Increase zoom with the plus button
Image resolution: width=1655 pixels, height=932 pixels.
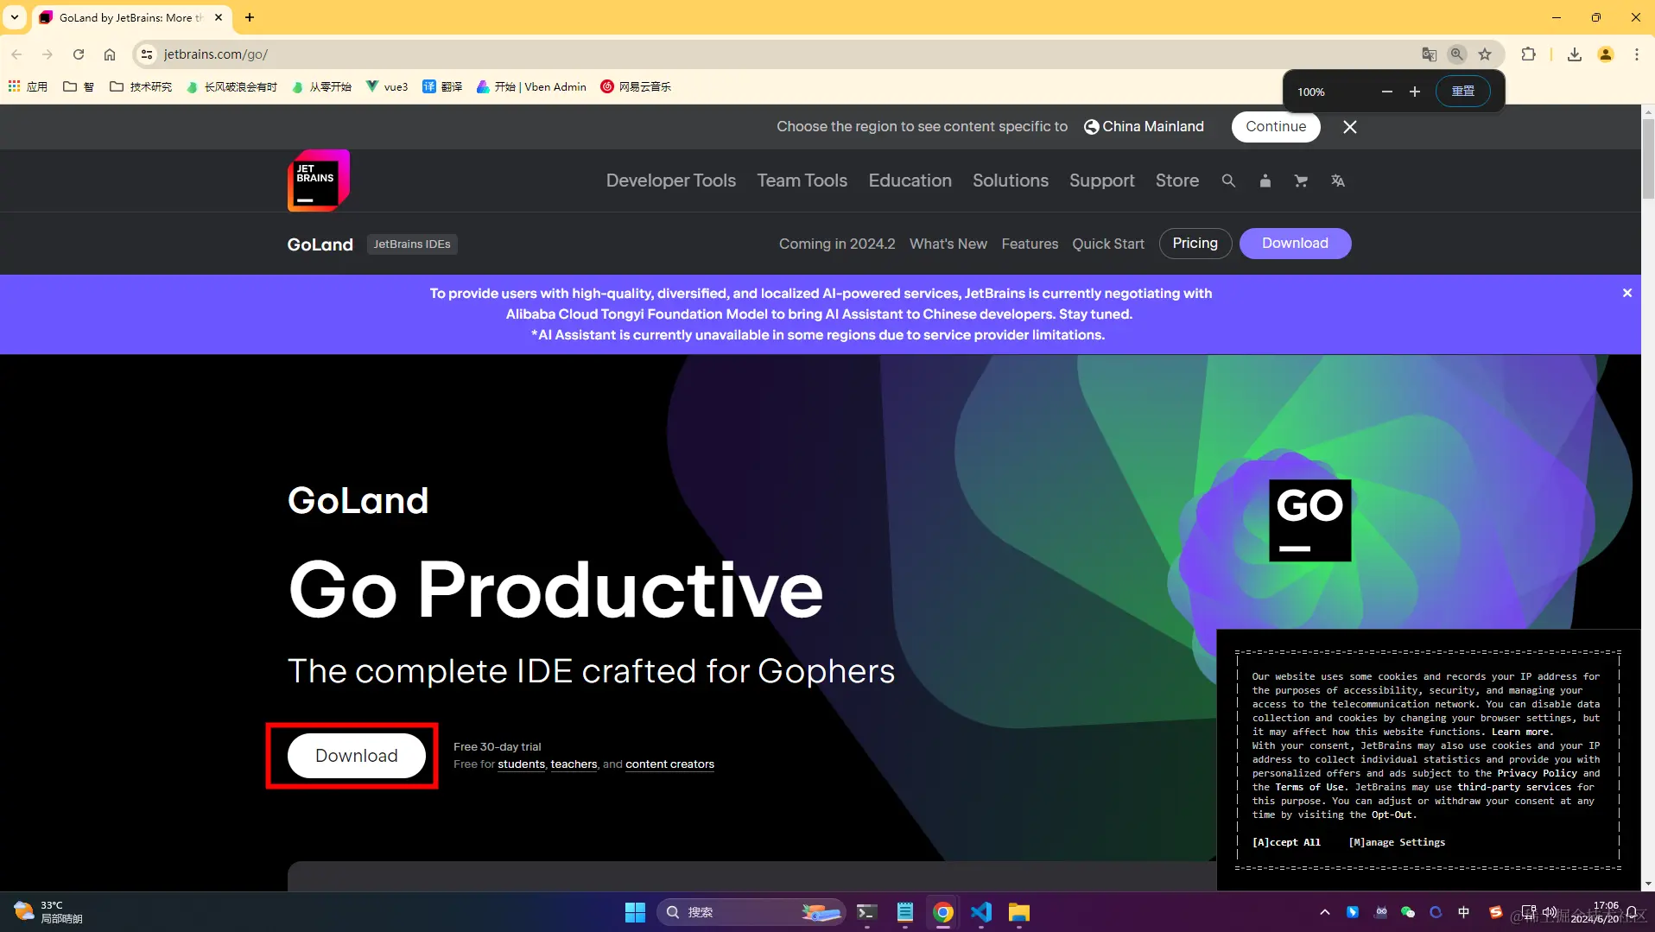tap(1415, 92)
